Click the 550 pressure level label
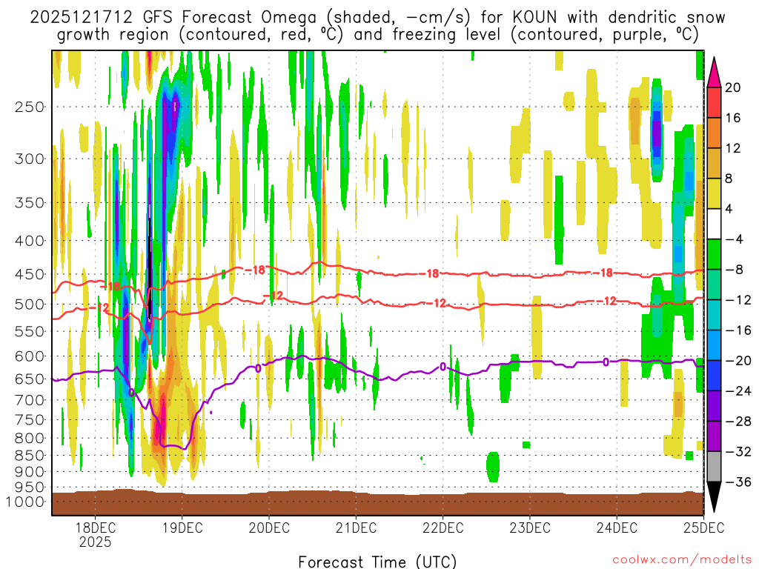759x569 pixels. click(x=30, y=331)
